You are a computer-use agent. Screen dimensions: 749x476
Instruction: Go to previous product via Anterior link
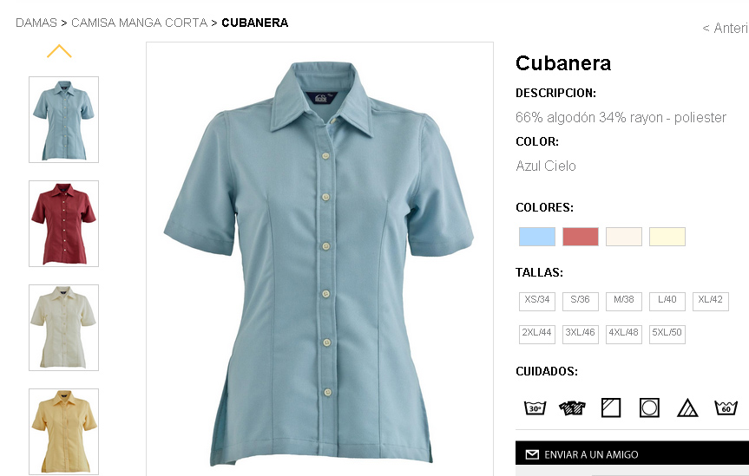725,28
